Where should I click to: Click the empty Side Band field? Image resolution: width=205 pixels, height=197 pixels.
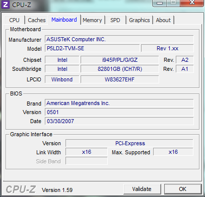pos(87,161)
